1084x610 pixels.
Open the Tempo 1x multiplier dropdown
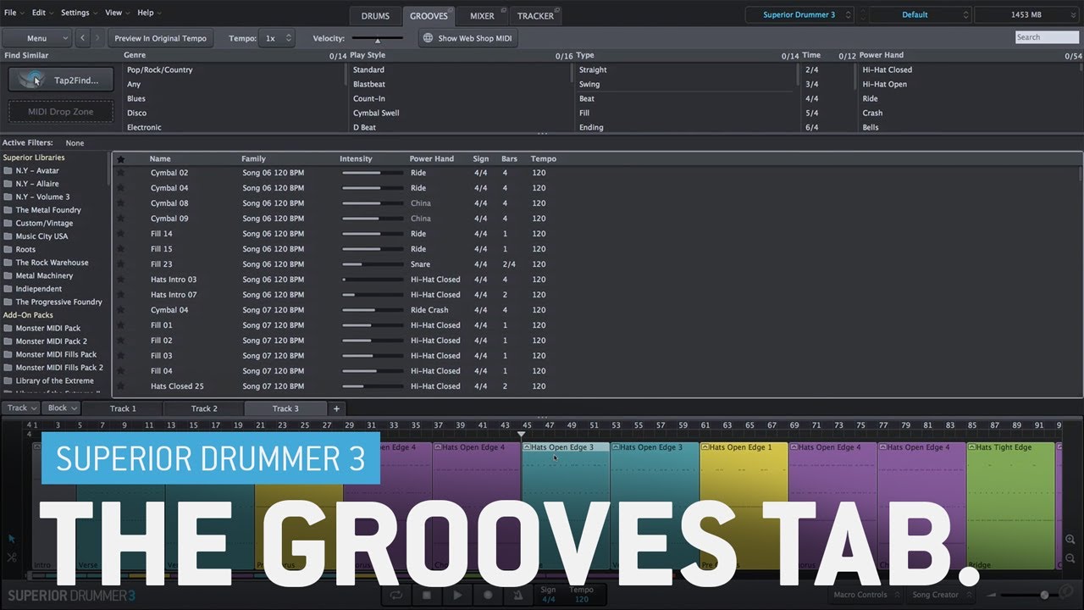click(x=277, y=38)
